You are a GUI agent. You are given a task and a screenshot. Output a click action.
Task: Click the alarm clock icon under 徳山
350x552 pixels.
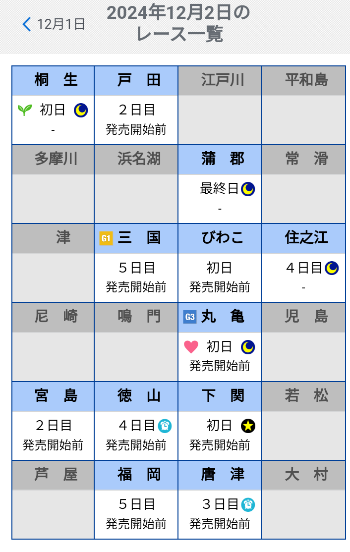[x=165, y=426]
